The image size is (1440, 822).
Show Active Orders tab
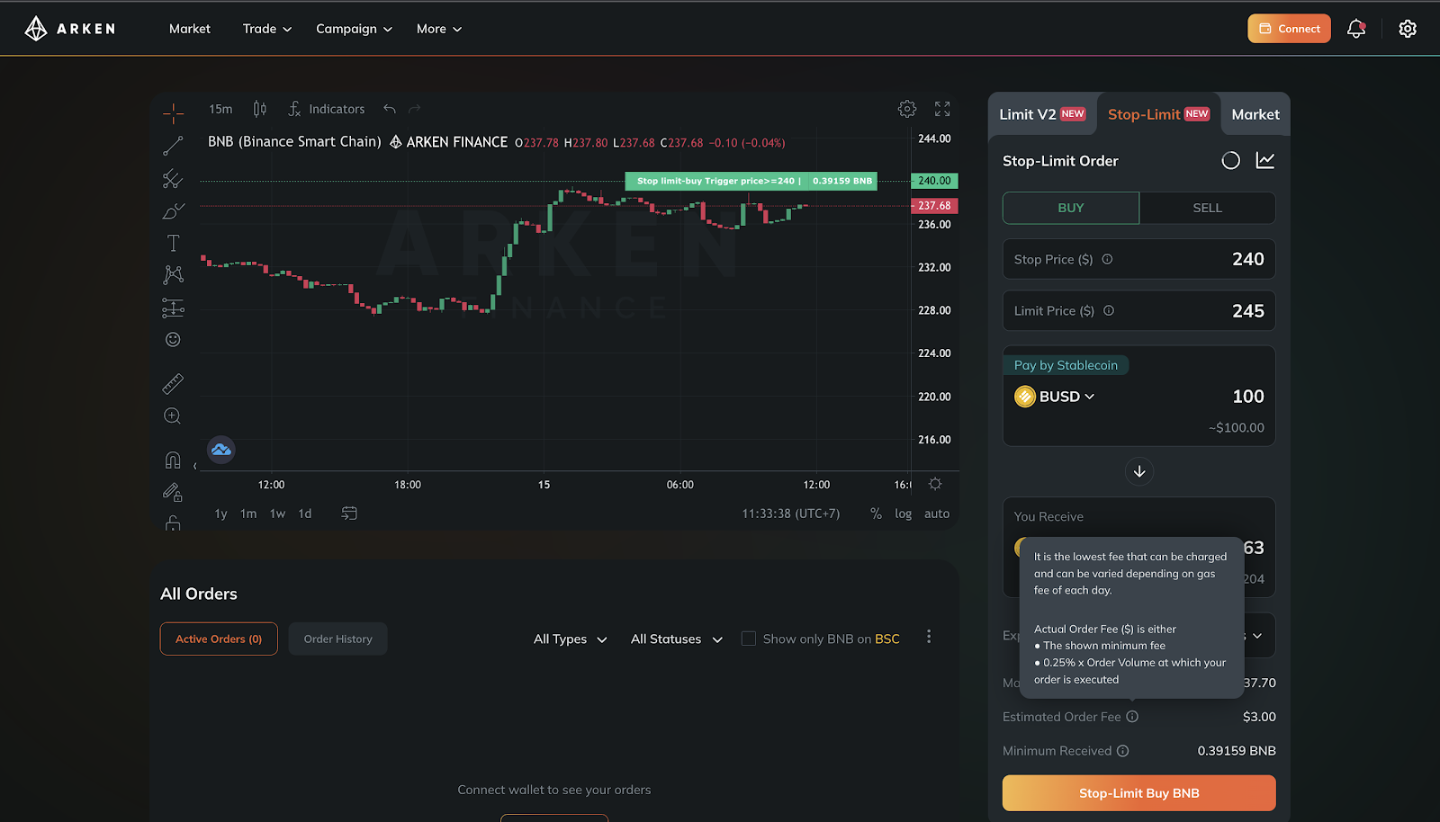pos(219,639)
